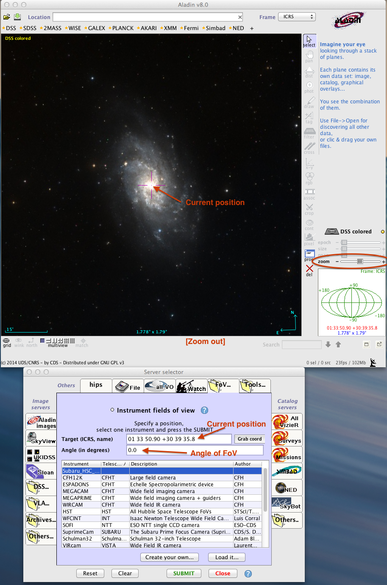Viewport: 387px width, 585px height.
Task: Sort the list by Instrument column header
Action: [81, 464]
